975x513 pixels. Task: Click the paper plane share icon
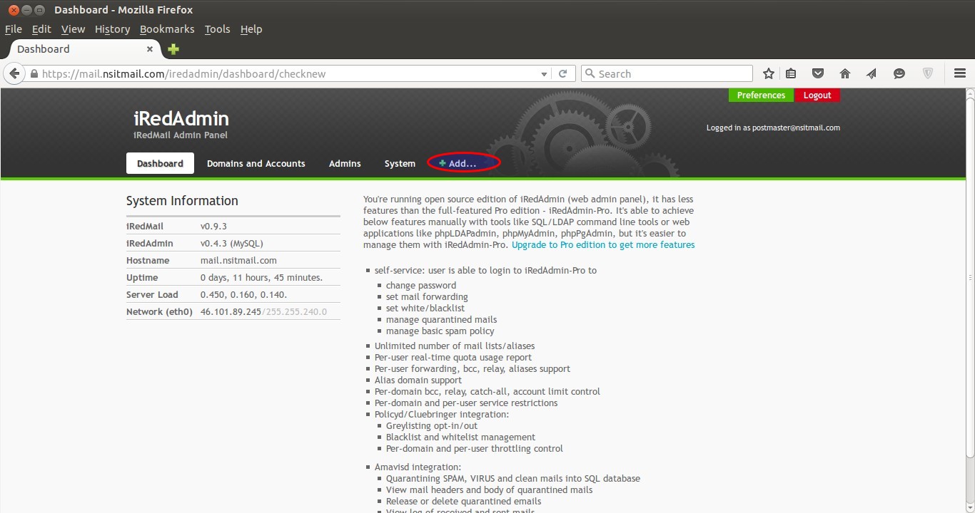coord(872,73)
